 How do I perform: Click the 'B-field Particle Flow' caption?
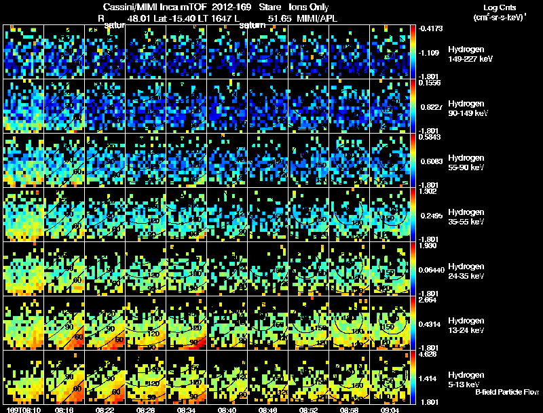(x=507, y=392)
